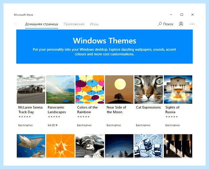Open the ice cubes theme thumbnail

[x=149, y=146]
